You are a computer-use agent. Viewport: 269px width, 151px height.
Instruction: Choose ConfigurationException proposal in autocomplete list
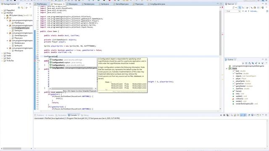[x=73, y=62]
